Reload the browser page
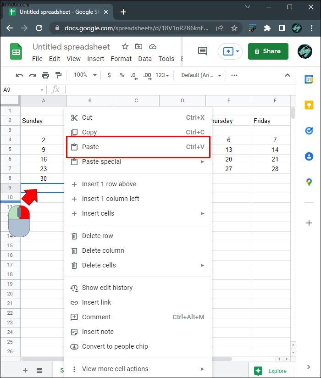Image resolution: width=321 pixels, height=378 pixels. point(39,28)
